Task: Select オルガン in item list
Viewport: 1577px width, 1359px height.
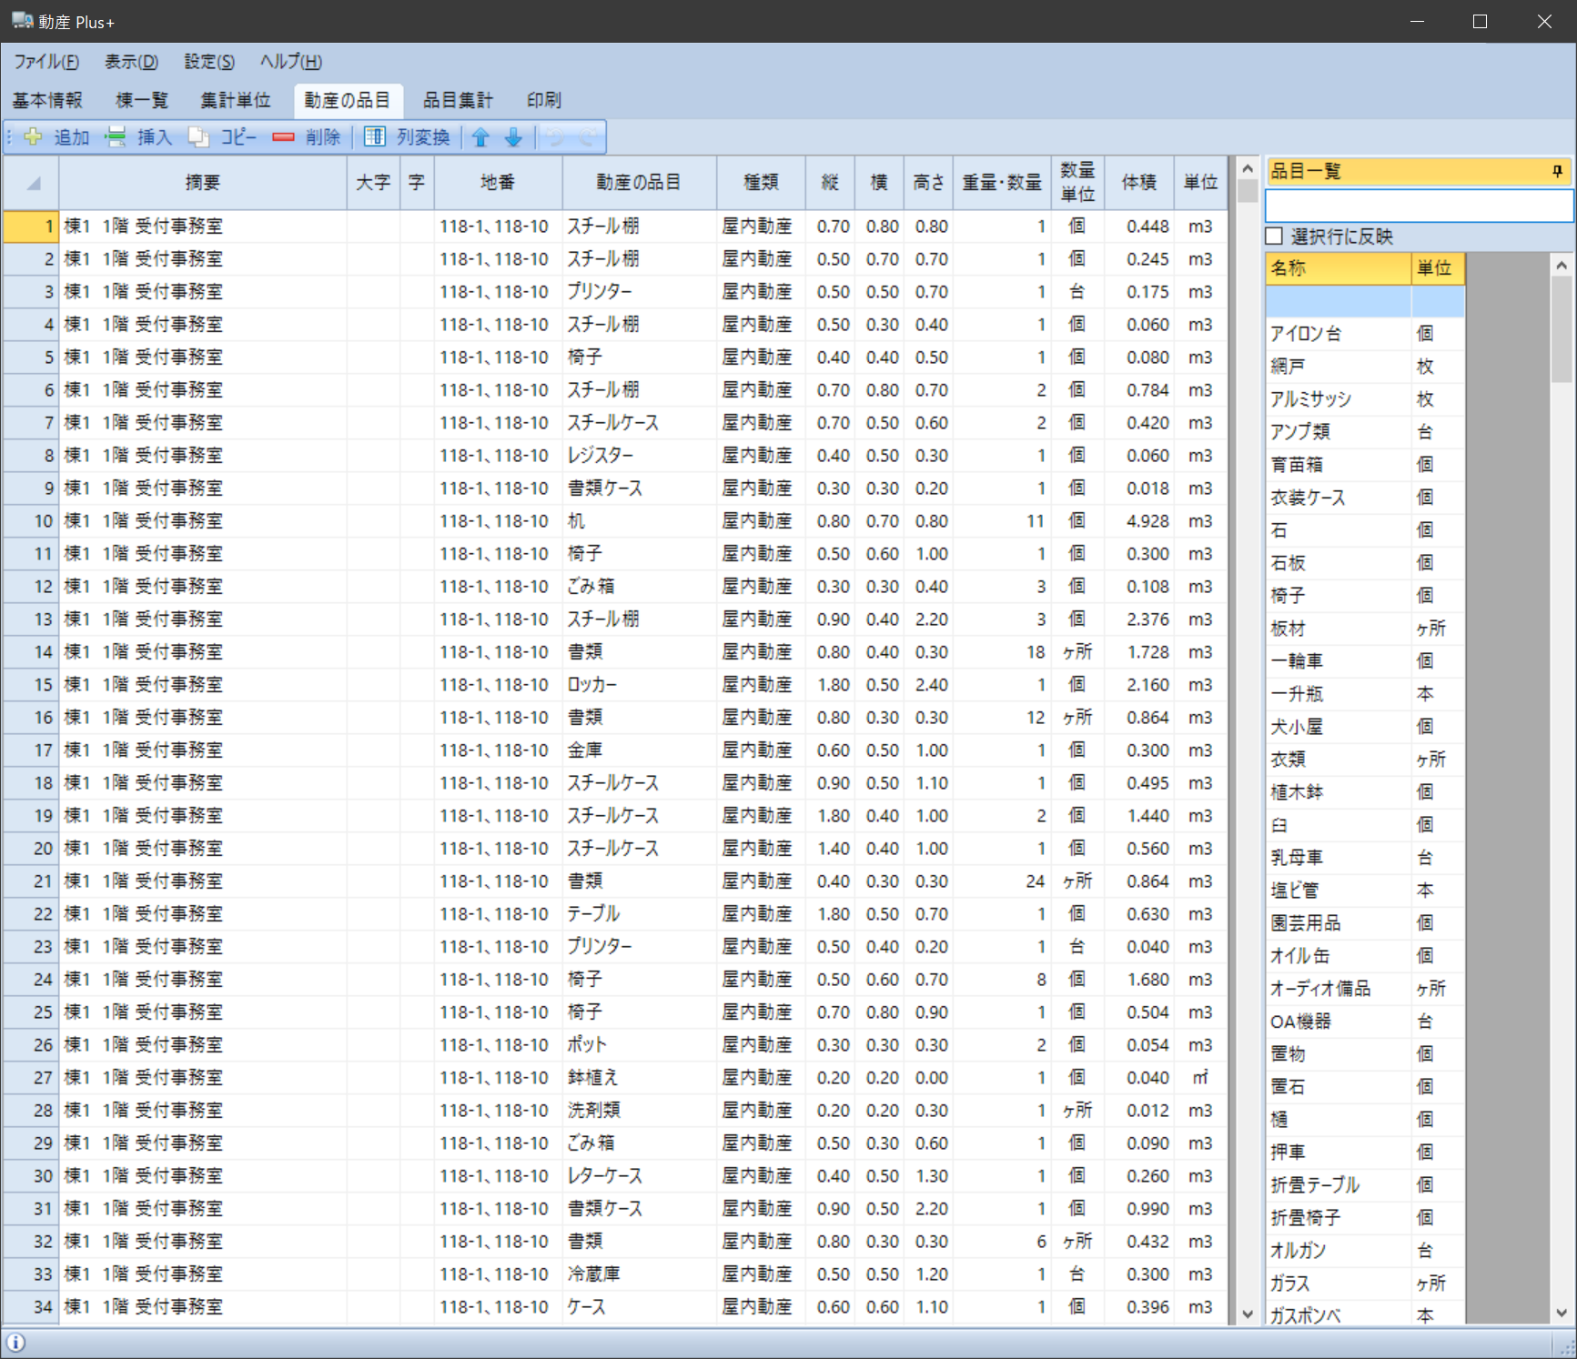Action: [x=1338, y=1251]
